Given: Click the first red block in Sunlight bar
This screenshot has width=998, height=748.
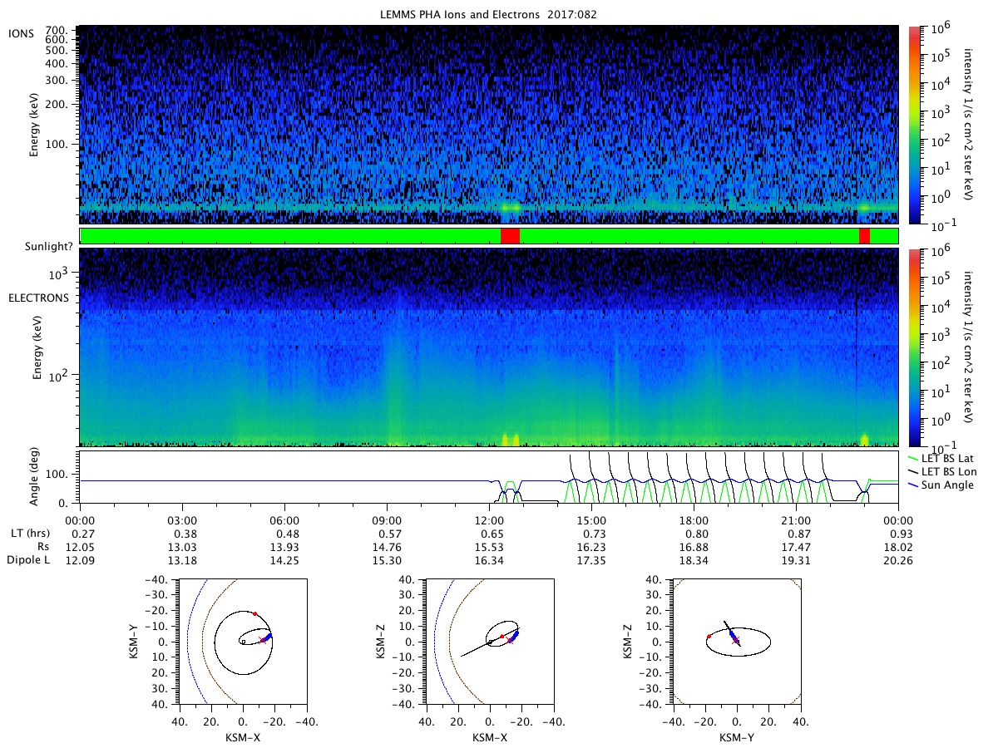Looking at the screenshot, I should click(510, 236).
